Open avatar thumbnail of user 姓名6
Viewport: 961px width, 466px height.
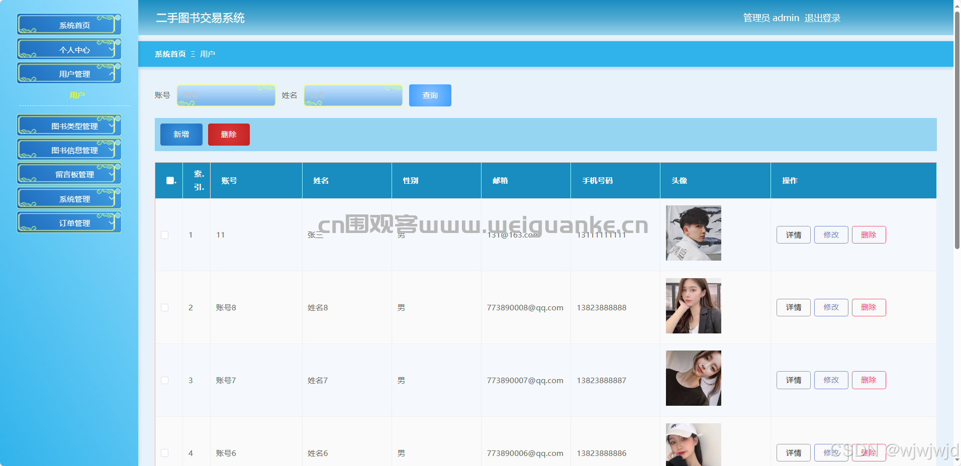[x=694, y=445]
